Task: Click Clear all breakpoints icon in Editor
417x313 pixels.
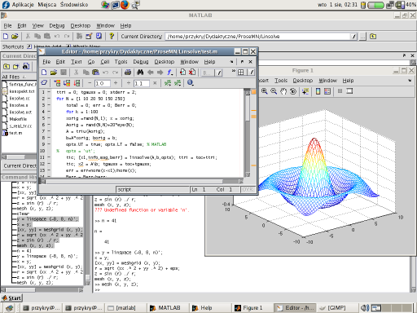Action: click(x=192, y=73)
